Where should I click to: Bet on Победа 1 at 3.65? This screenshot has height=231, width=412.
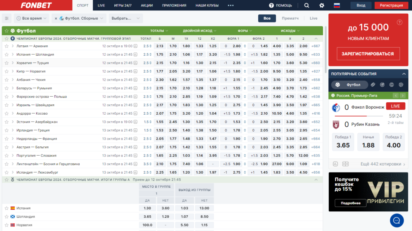pyautogui.click(x=343, y=142)
